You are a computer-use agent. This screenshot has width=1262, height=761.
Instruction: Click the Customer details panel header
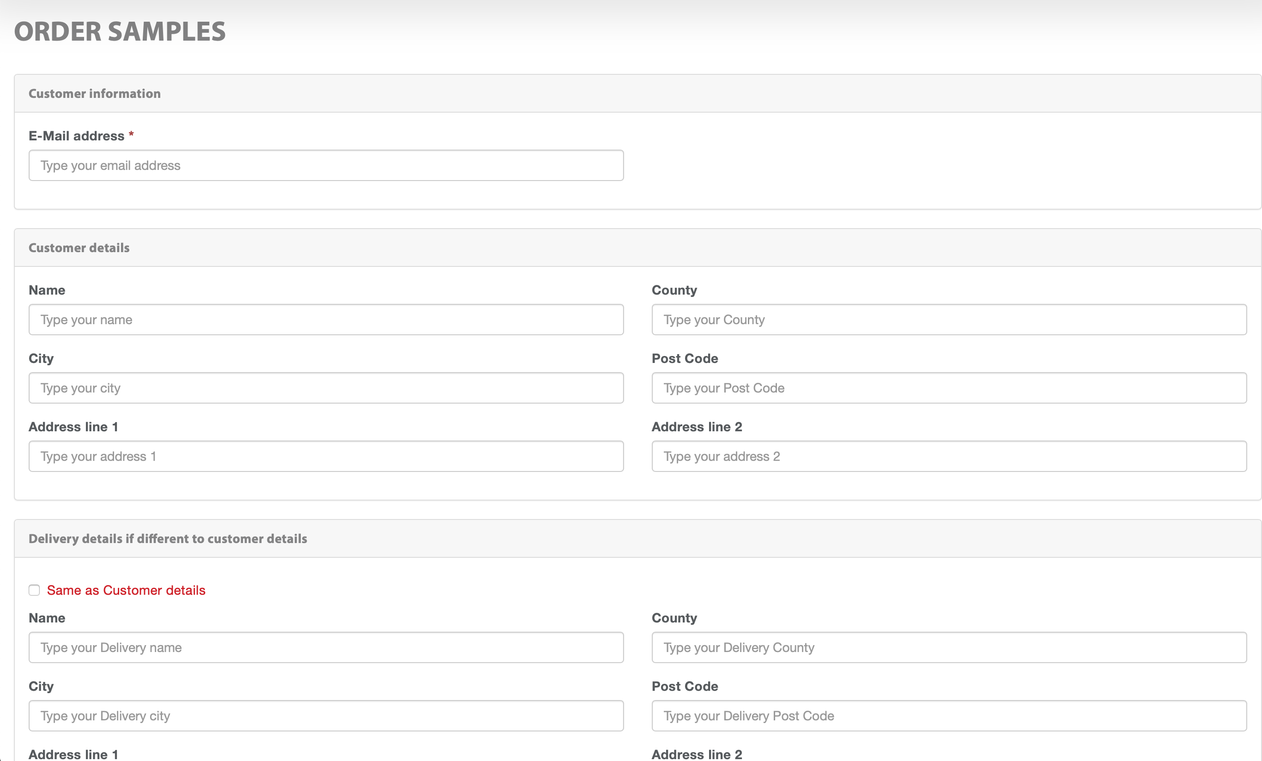tap(79, 248)
